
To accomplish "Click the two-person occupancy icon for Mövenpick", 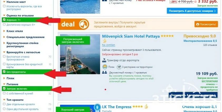I will pos(104,72).
